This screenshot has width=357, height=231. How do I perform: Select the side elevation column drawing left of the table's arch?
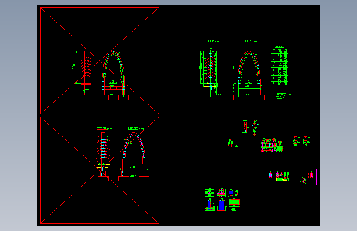[210, 74]
